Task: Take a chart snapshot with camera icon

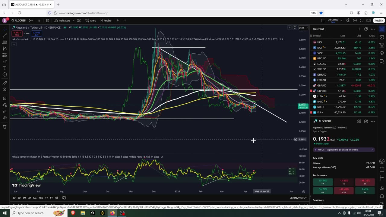Action: (x=369, y=20)
